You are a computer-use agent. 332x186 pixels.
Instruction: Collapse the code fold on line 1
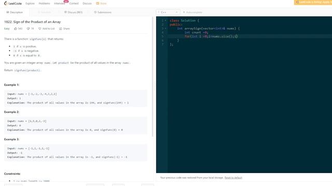(165, 21)
